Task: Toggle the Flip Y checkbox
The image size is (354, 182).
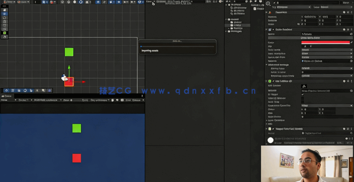Action: point(311,46)
